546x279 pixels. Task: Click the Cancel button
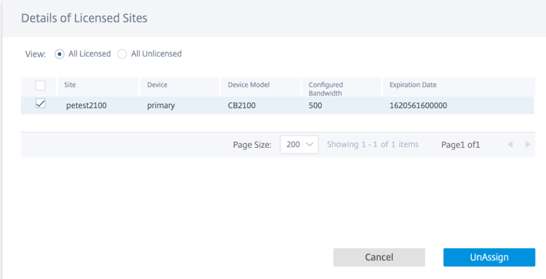379,257
